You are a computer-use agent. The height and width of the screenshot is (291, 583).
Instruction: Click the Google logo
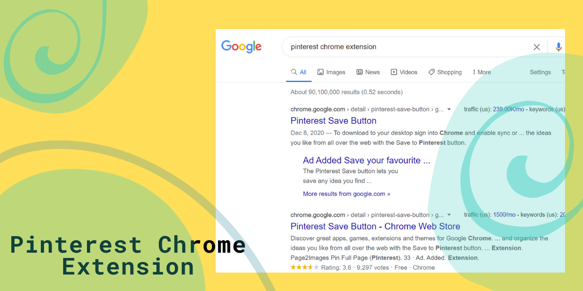(241, 47)
